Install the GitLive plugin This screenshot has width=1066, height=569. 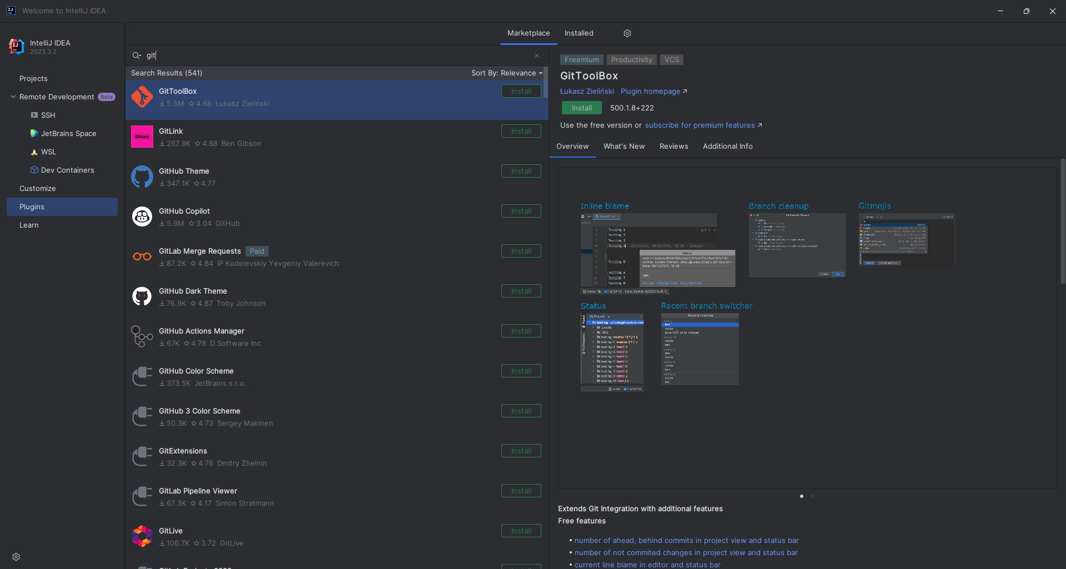coord(521,531)
